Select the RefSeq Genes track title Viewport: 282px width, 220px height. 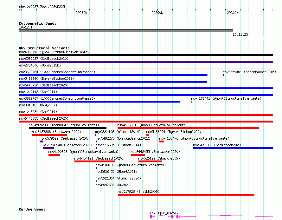click(32, 209)
